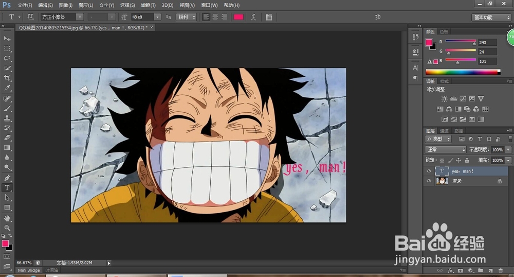The height and width of the screenshot is (277, 514).
Task: Select the Horizontal Type tool in toolbox
Action: [7, 188]
